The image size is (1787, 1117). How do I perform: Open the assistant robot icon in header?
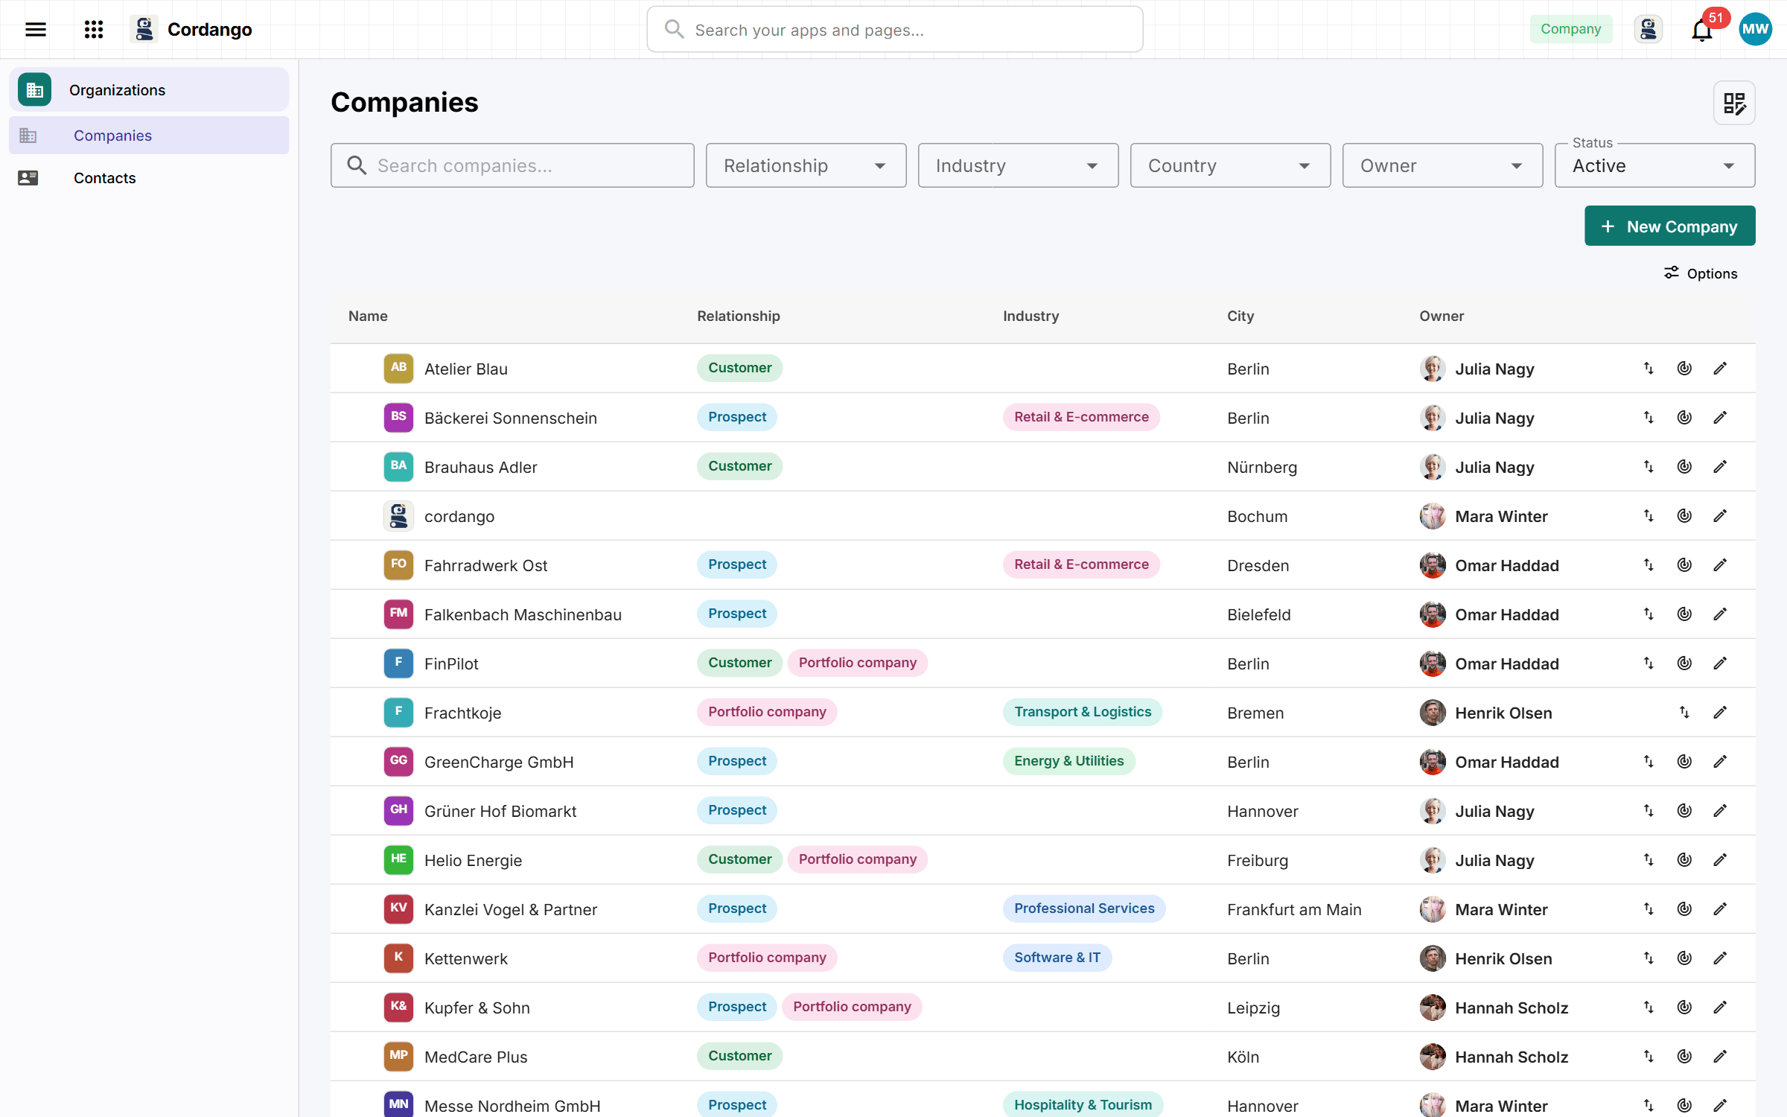1648,30
